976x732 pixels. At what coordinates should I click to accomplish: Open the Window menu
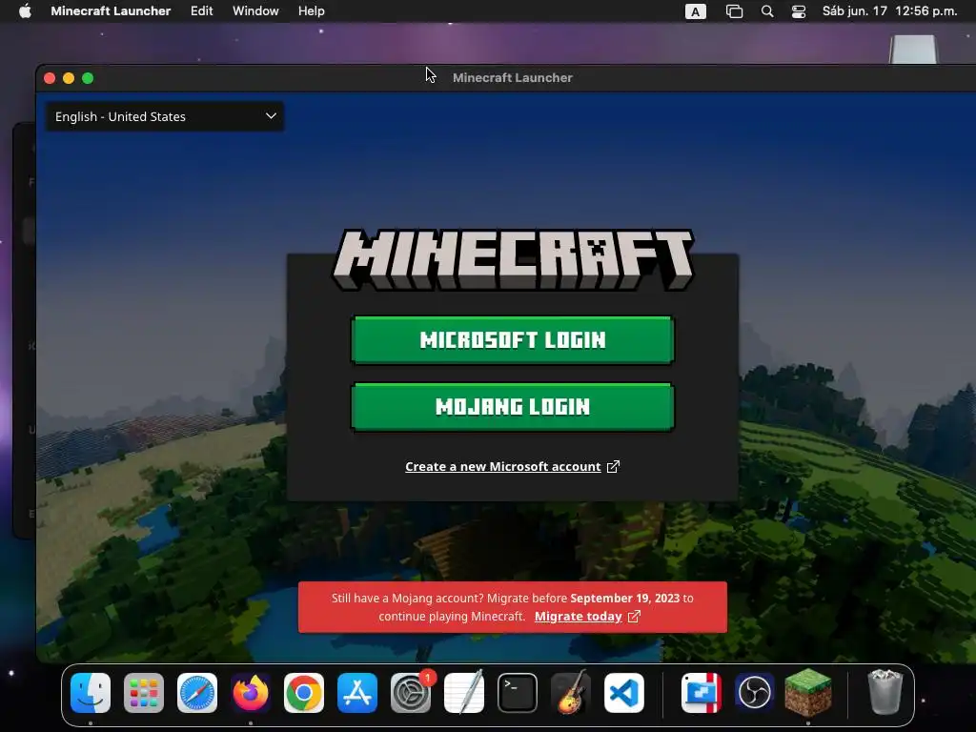pos(255,10)
